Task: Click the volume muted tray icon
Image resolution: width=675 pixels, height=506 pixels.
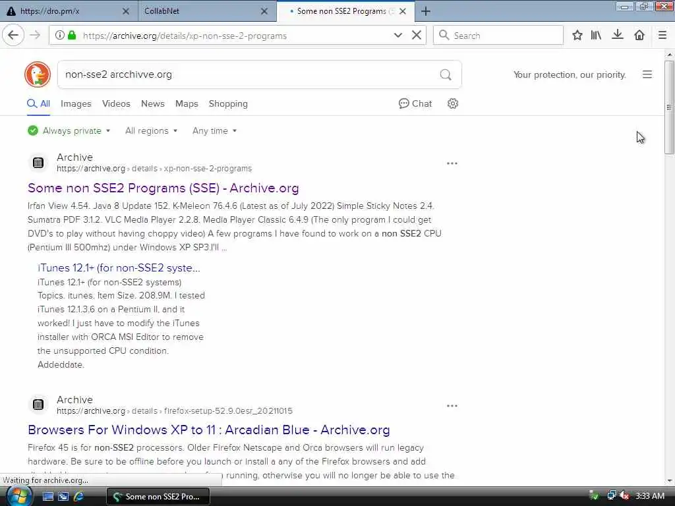Action: pyautogui.click(x=624, y=495)
